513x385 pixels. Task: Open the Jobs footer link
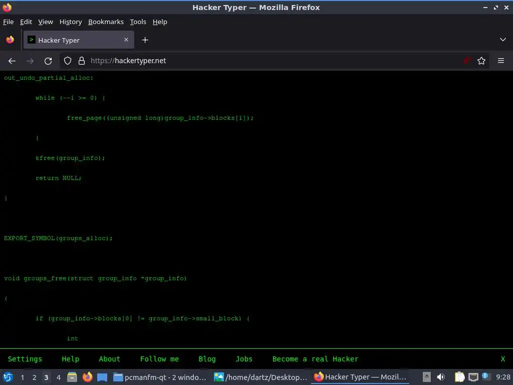tap(244, 359)
